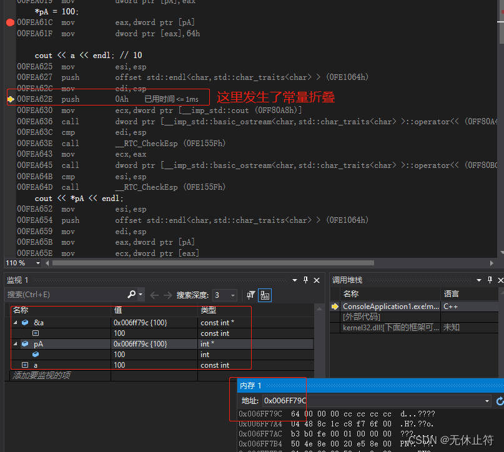Open the search options dropdown arrow
504x452 pixels.
coord(141,294)
